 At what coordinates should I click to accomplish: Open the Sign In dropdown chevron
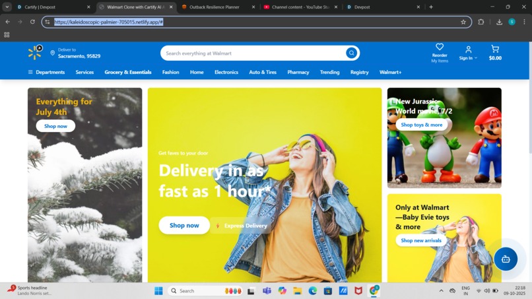[476, 58]
